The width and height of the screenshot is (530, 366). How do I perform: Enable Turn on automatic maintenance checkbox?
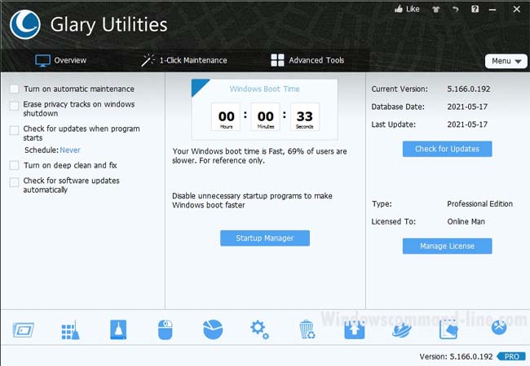pyautogui.click(x=14, y=89)
